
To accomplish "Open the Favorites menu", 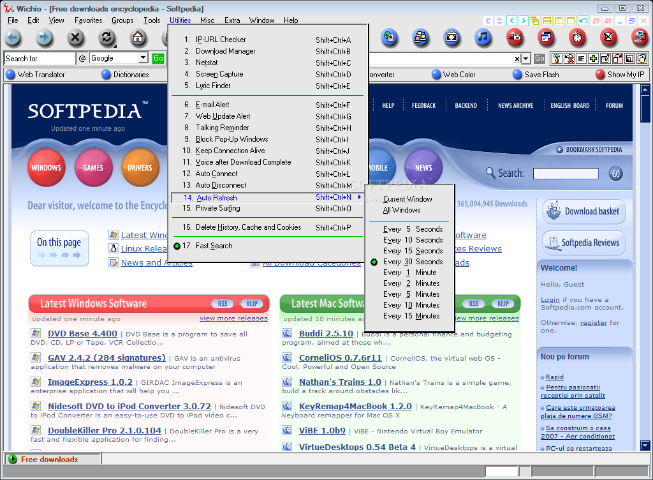I will pos(88,20).
